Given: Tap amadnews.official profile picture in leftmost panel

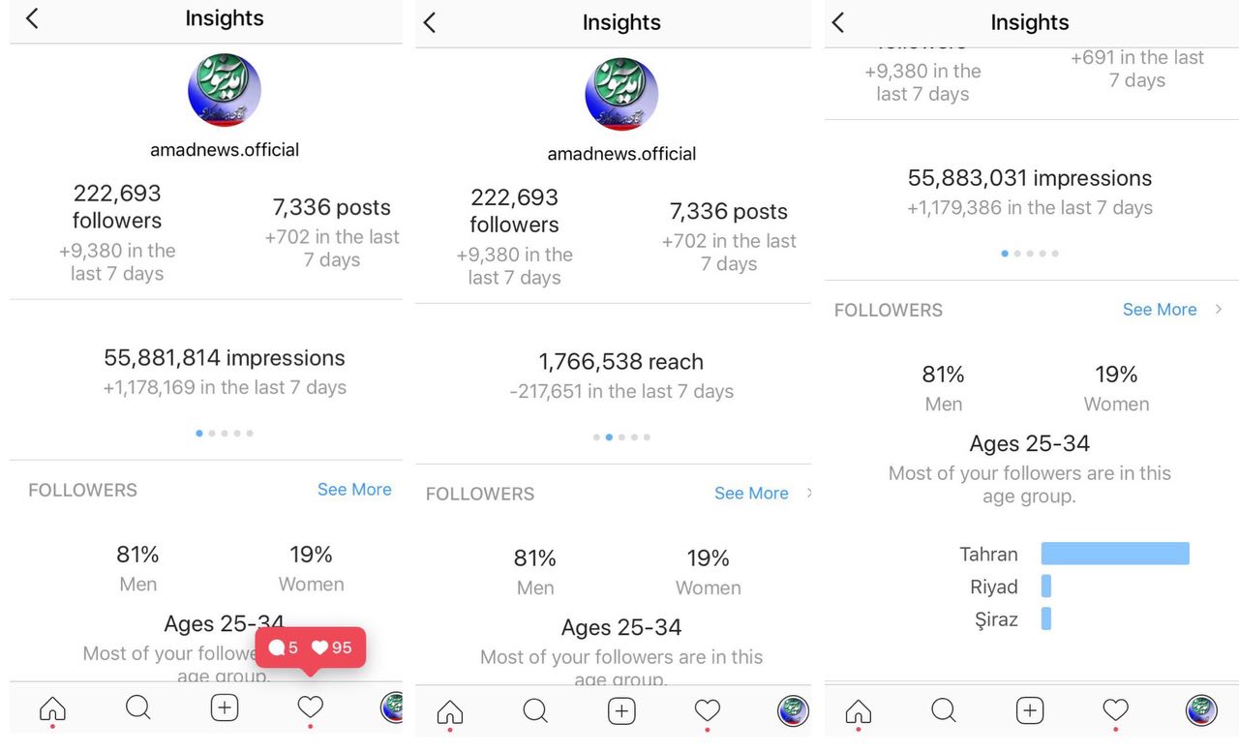Looking at the screenshot, I should [x=225, y=90].
